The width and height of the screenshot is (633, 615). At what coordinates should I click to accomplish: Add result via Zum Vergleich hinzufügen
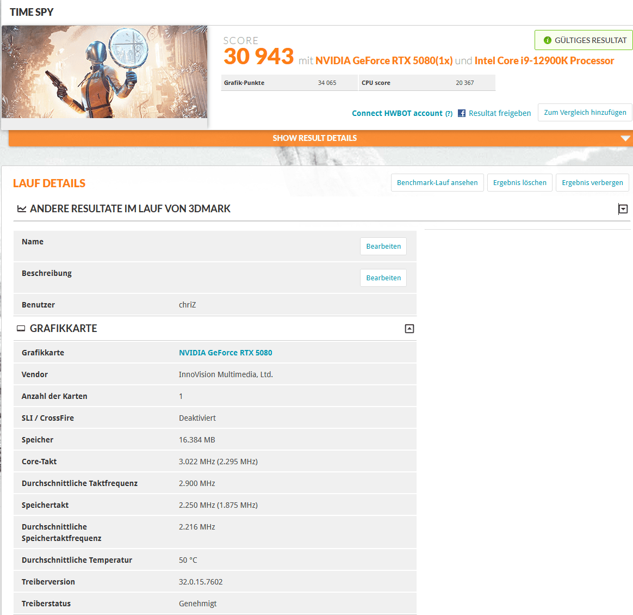point(585,112)
